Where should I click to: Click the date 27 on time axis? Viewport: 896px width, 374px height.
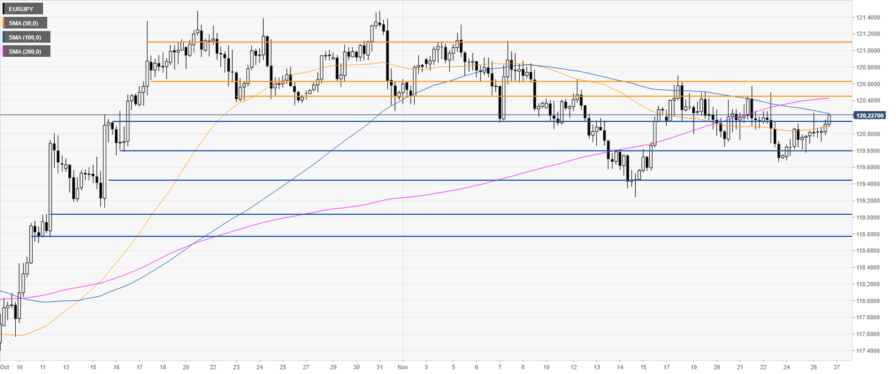(x=836, y=368)
